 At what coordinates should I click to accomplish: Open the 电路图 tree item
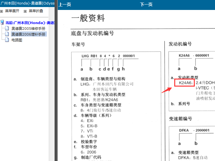coord(17,40)
